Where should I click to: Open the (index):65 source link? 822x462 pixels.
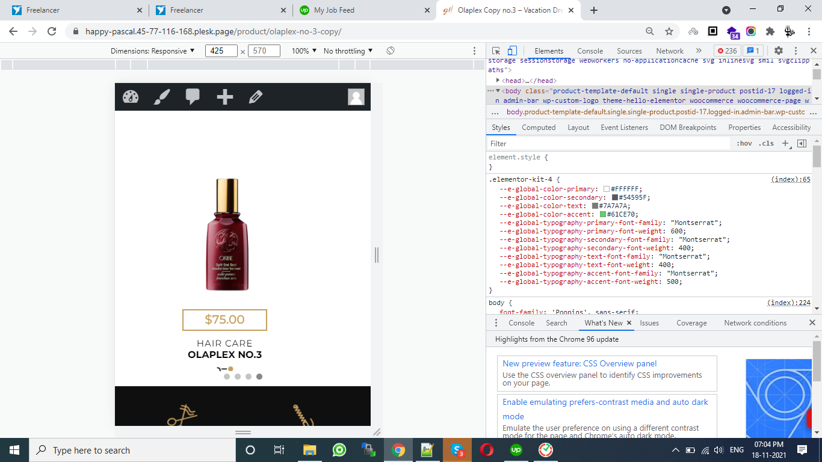coord(791,179)
